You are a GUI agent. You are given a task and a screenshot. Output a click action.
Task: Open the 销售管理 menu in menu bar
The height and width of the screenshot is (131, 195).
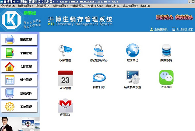[x=25, y=6]
